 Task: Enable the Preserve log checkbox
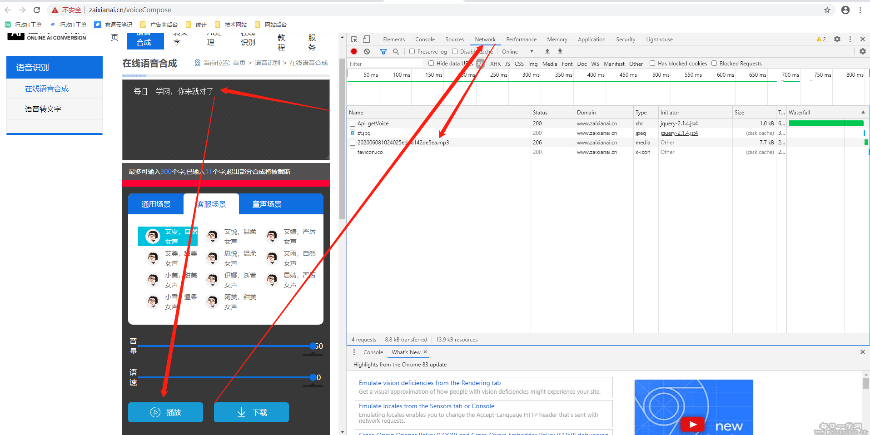412,51
